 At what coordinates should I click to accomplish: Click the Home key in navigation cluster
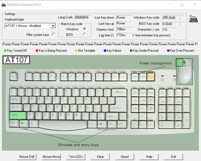(x=143, y=101)
